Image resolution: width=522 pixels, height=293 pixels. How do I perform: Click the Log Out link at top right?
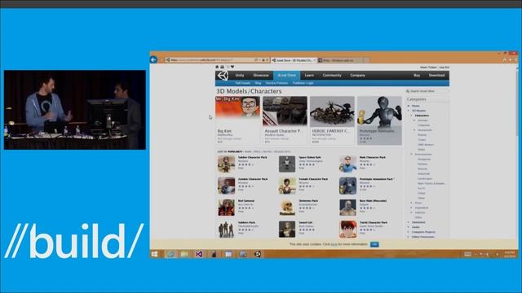tap(444, 67)
